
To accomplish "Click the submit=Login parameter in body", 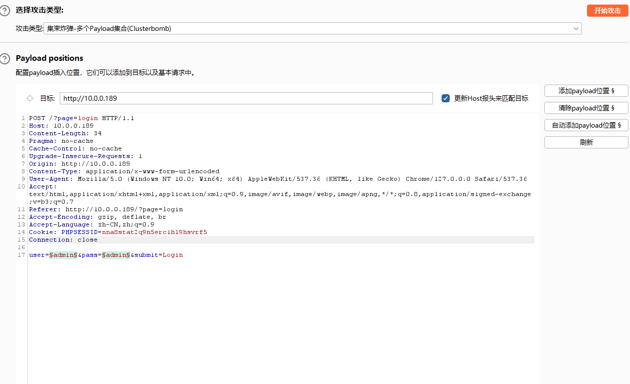I will pyautogui.click(x=159, y=255).
